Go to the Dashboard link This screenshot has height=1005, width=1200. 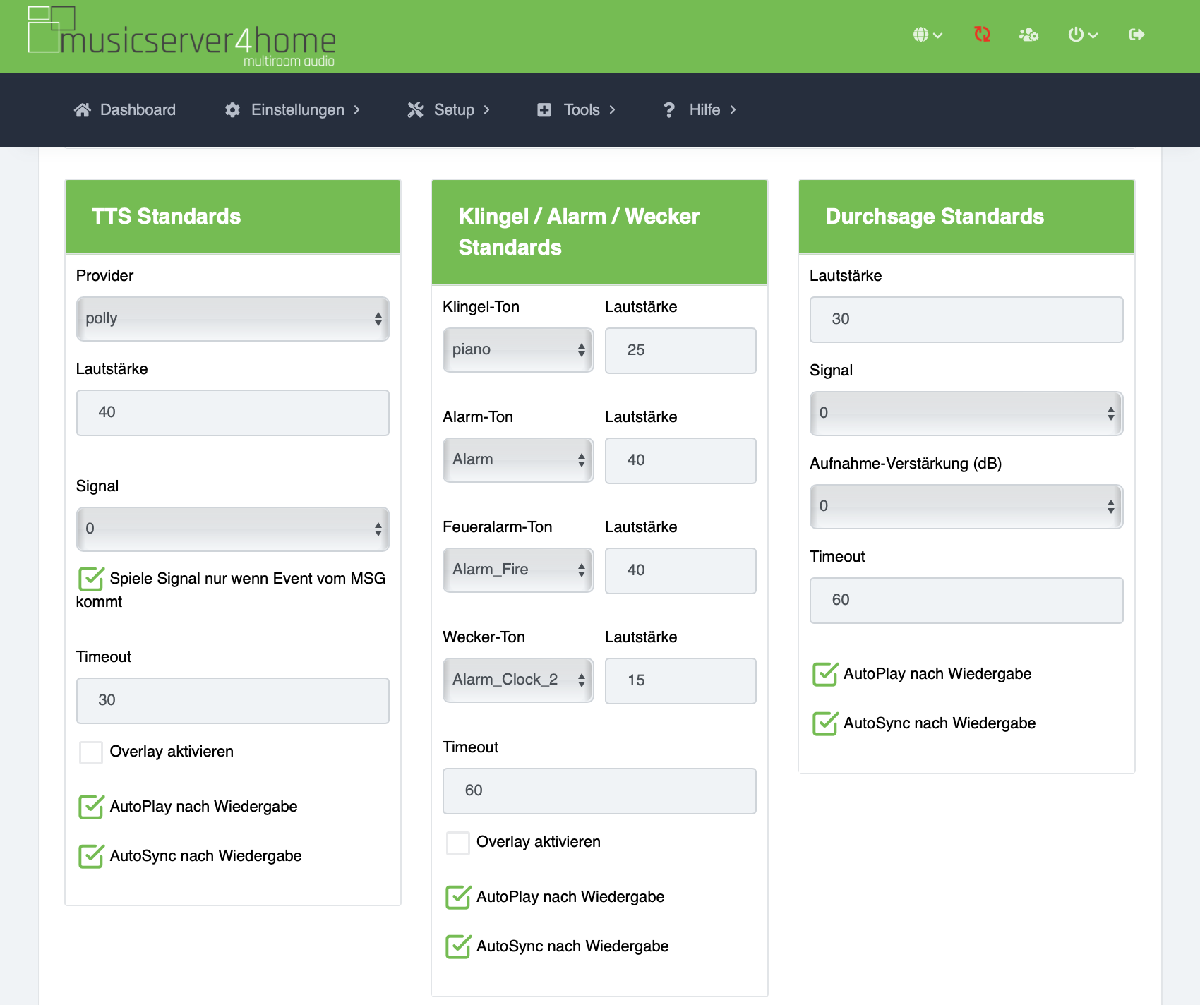pos(138,110)
